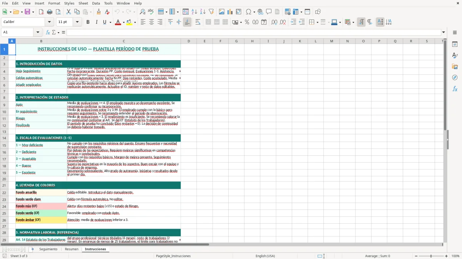Format cell as percent

(x=247, y=22)
